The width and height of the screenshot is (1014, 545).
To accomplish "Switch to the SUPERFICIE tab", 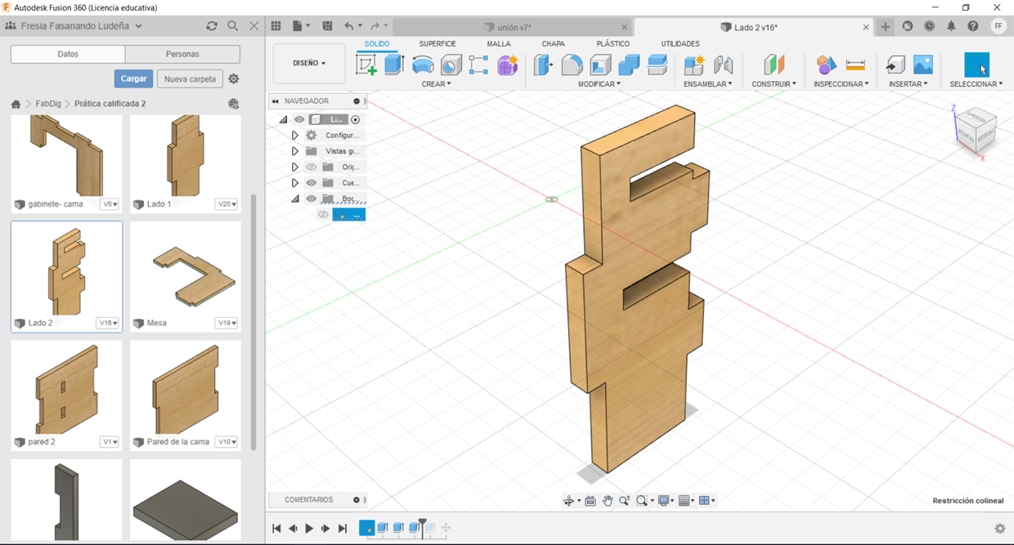I will (437, 44).
